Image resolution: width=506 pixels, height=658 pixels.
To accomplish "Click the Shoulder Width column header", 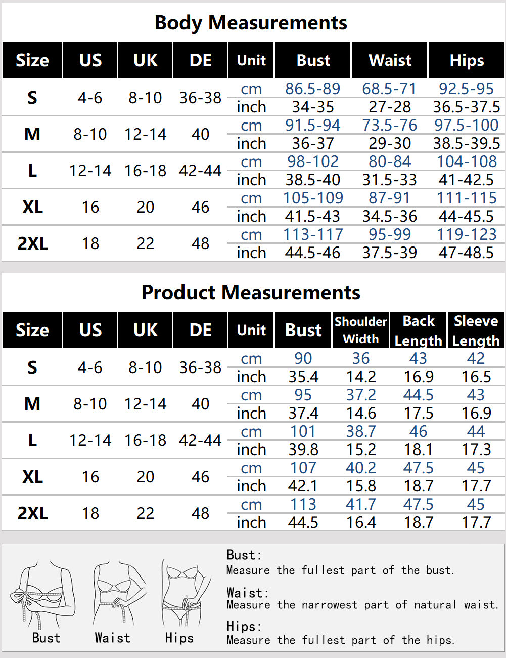I will pyautogui.click(x=360, y=330).
